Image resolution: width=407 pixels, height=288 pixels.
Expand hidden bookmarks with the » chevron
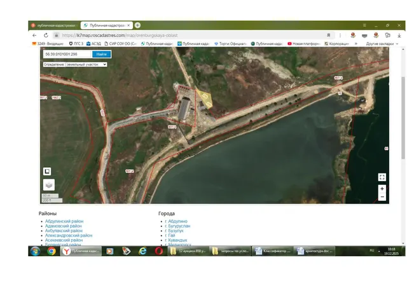(356, 44)
